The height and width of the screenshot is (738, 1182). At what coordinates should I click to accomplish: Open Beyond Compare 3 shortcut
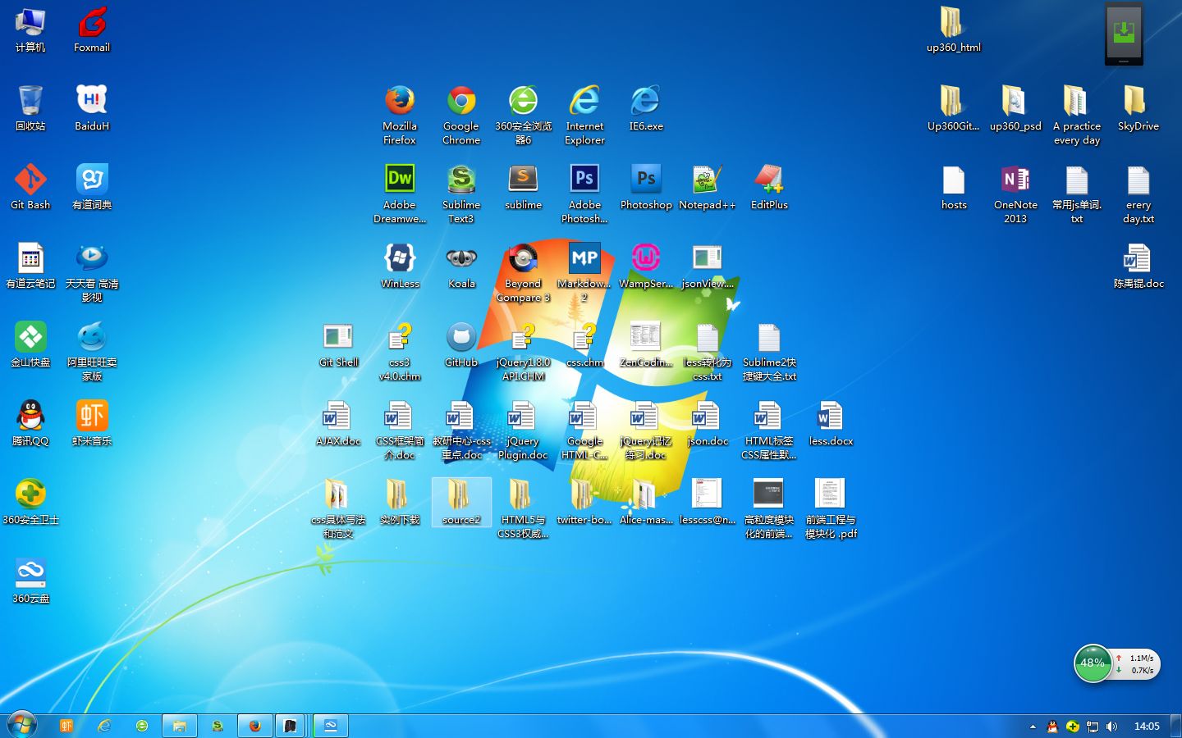coord(523,272)
